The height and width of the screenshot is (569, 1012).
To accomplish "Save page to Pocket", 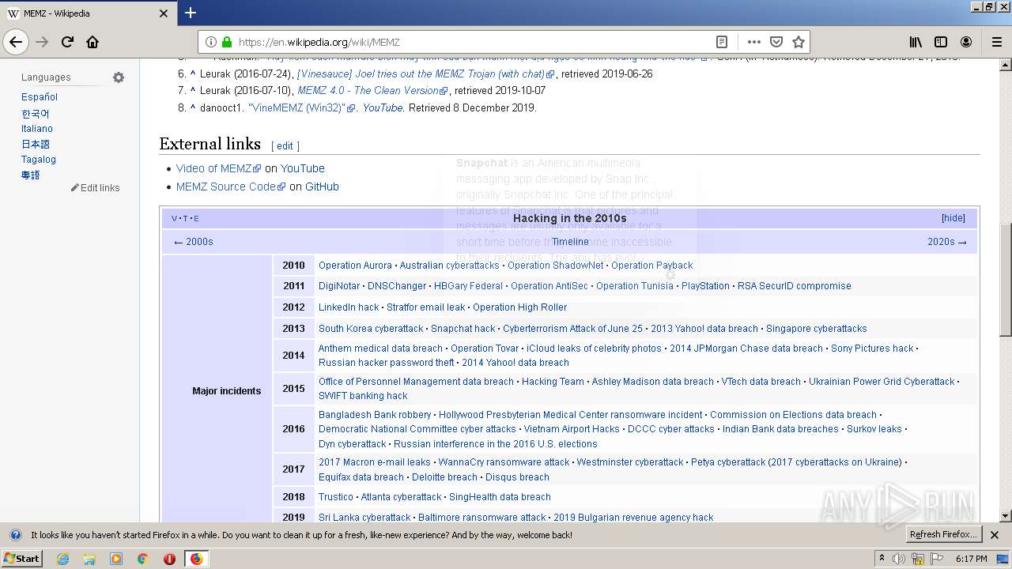I will point(776,42).
